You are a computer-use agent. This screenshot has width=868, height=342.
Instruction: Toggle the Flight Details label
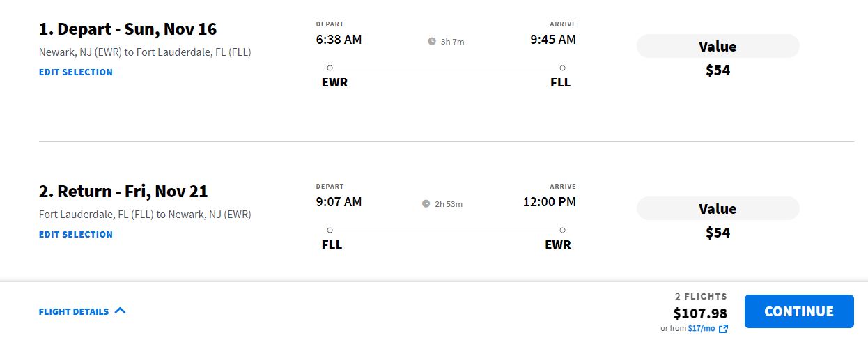click(x=74, y=312)
